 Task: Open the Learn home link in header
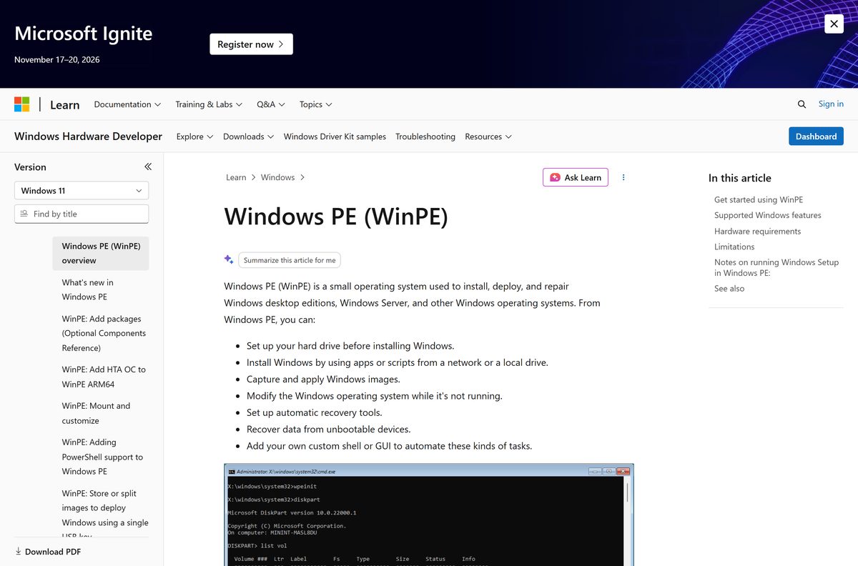tap(64, 105)
